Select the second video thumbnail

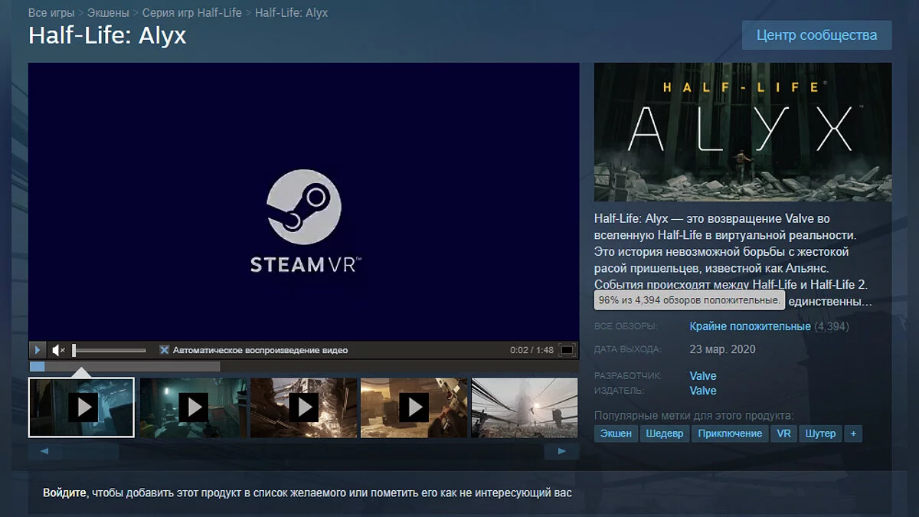(x=193, y=407)
